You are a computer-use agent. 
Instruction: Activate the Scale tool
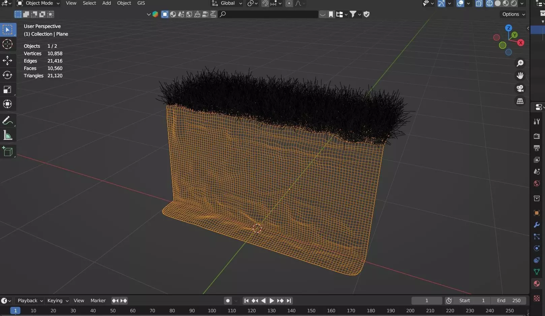point(7,89)
